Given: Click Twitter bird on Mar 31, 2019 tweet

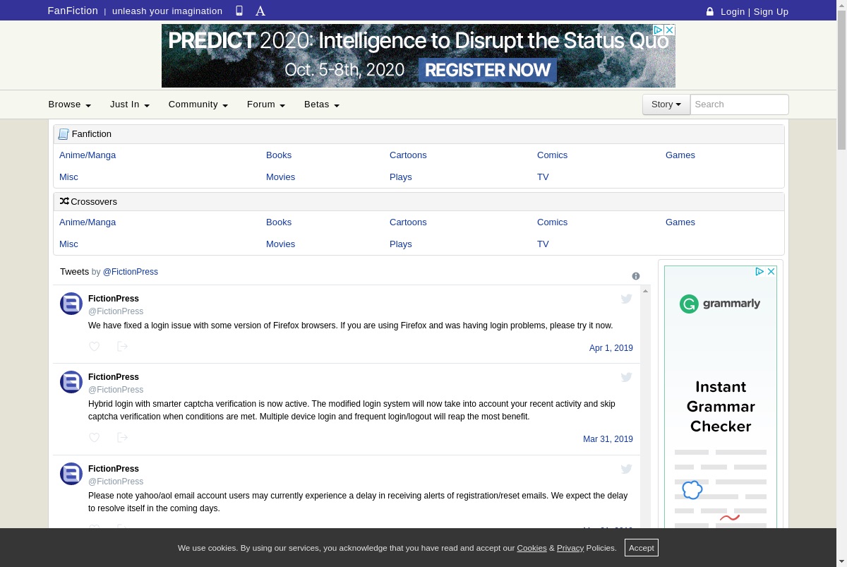Looking at the screenshot, I should tap(626, 377).
